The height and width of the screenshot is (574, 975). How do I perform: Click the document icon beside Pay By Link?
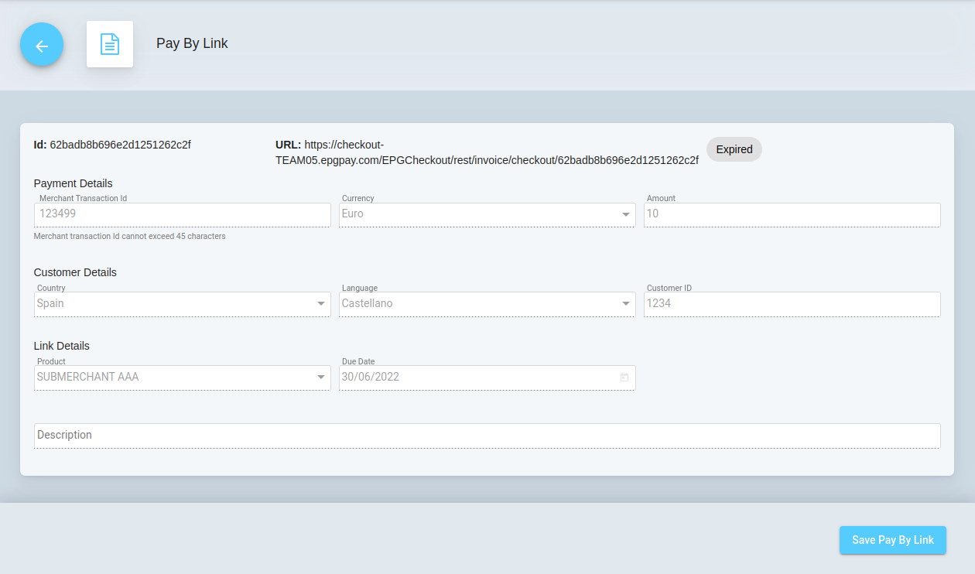click(x=110, y=44)
